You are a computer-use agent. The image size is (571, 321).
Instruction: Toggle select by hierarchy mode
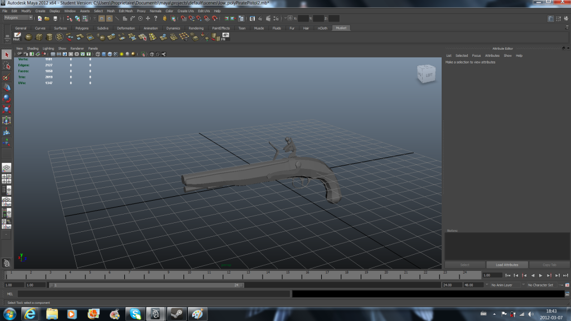tap(70, 18)
